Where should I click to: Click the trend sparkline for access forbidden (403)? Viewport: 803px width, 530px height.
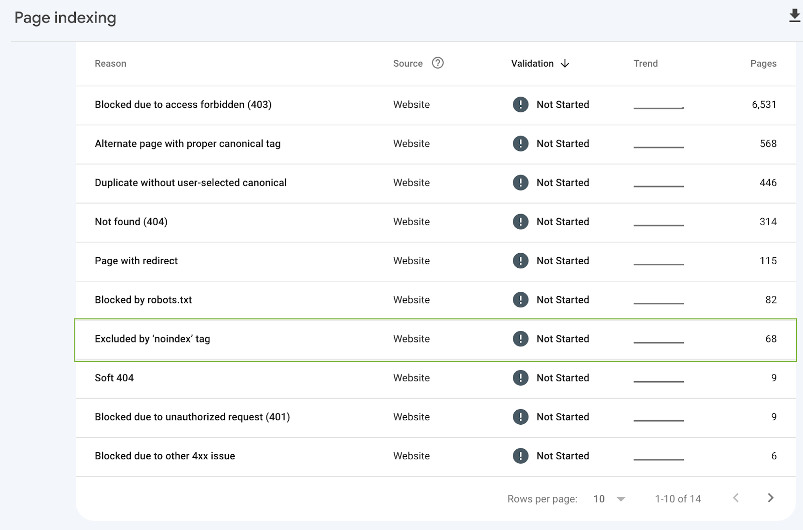[x=658, y=107]
